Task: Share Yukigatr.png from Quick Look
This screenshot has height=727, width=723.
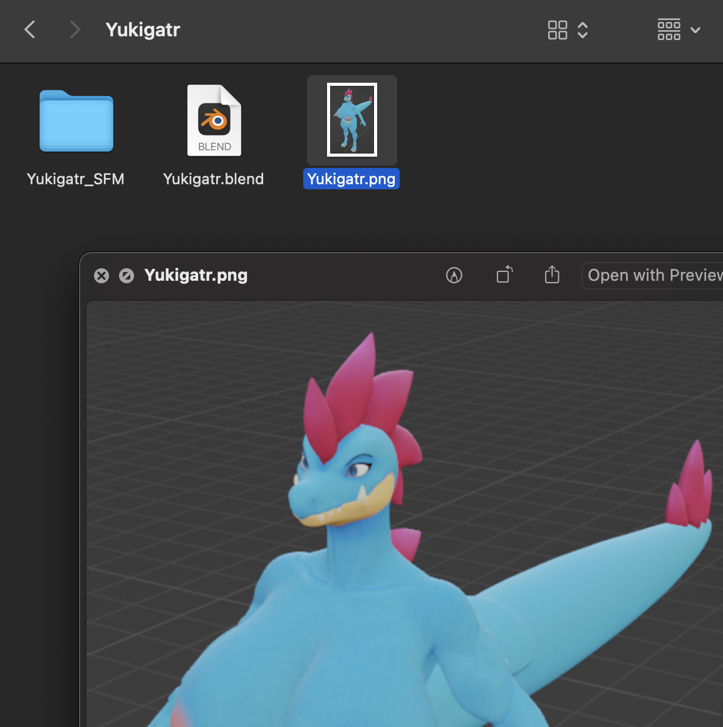Action: [x=552, y=275]
